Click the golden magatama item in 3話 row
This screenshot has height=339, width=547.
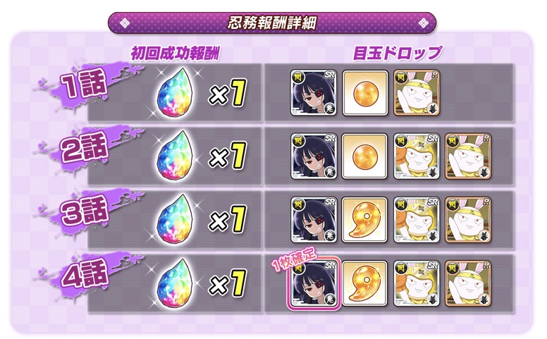click(365, 220)
